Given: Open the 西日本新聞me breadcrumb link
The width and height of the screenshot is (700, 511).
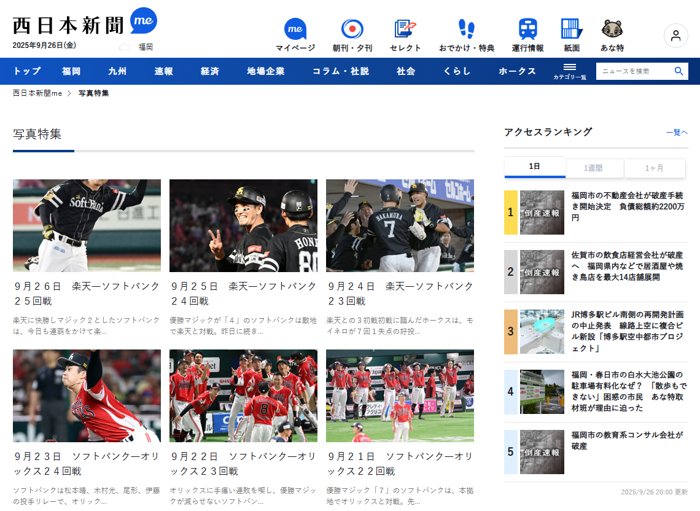Looking at the screenshot, I should pos(37,93).
